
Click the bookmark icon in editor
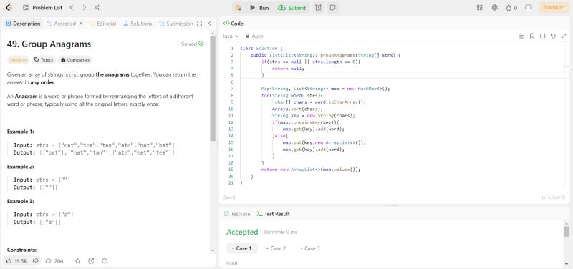[x=532, y=36]
